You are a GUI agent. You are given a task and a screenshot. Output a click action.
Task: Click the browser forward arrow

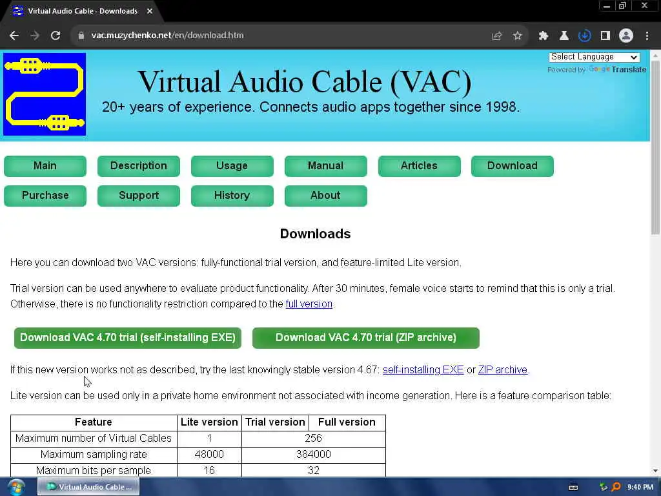coord(35,36)
